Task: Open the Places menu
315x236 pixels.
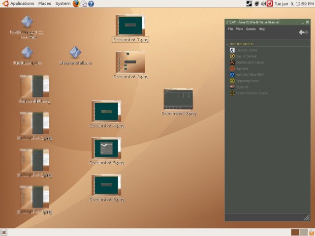Action: [45, 3]
